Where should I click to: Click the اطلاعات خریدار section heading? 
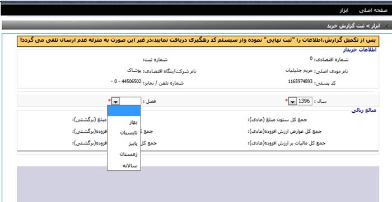coord(360,50)
